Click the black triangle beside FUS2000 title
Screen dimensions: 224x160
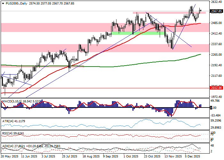2,3
